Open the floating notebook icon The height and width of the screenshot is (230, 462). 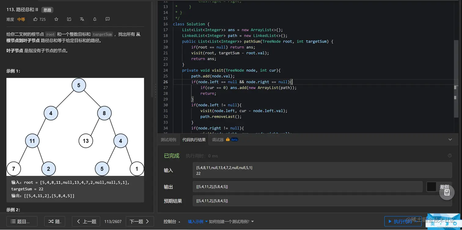447,192
